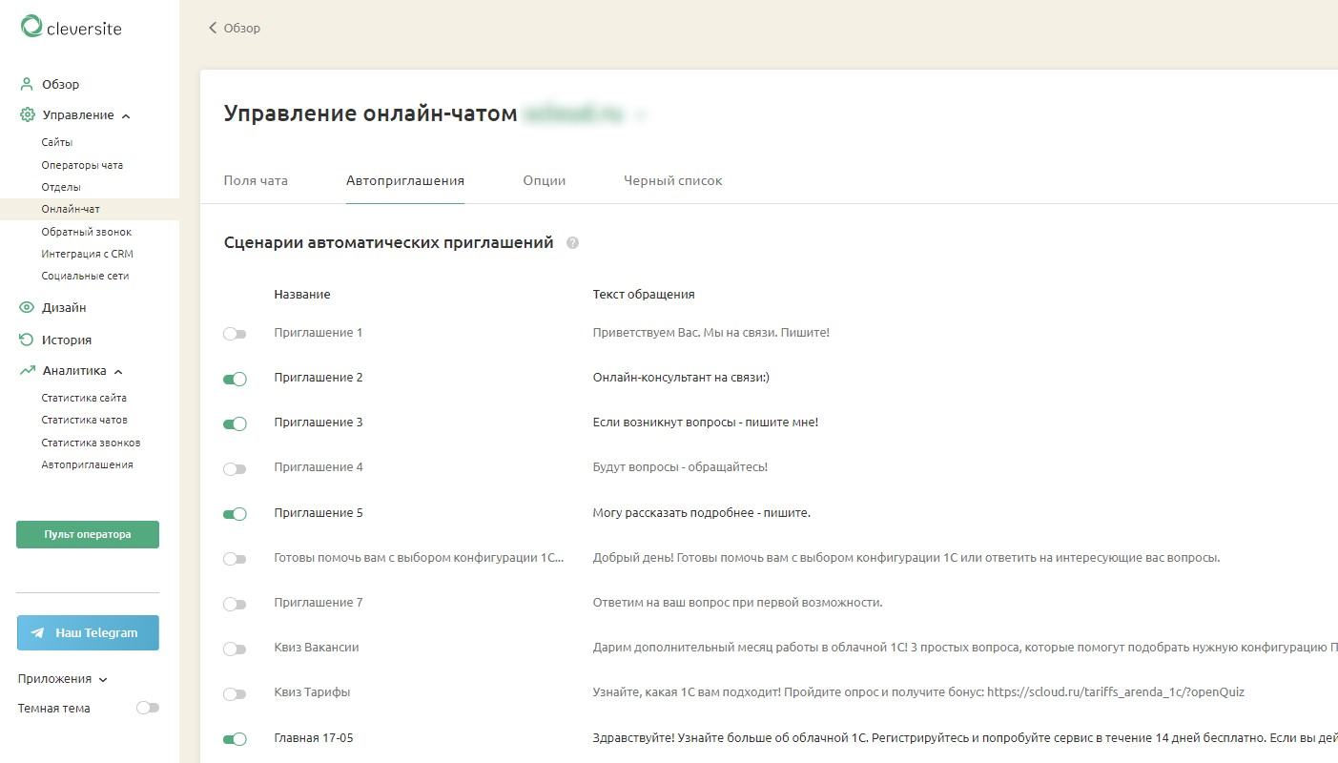Turn off the Приглашение 3 toggle
Screen dimensions: 1338x763
pos(235,423)
